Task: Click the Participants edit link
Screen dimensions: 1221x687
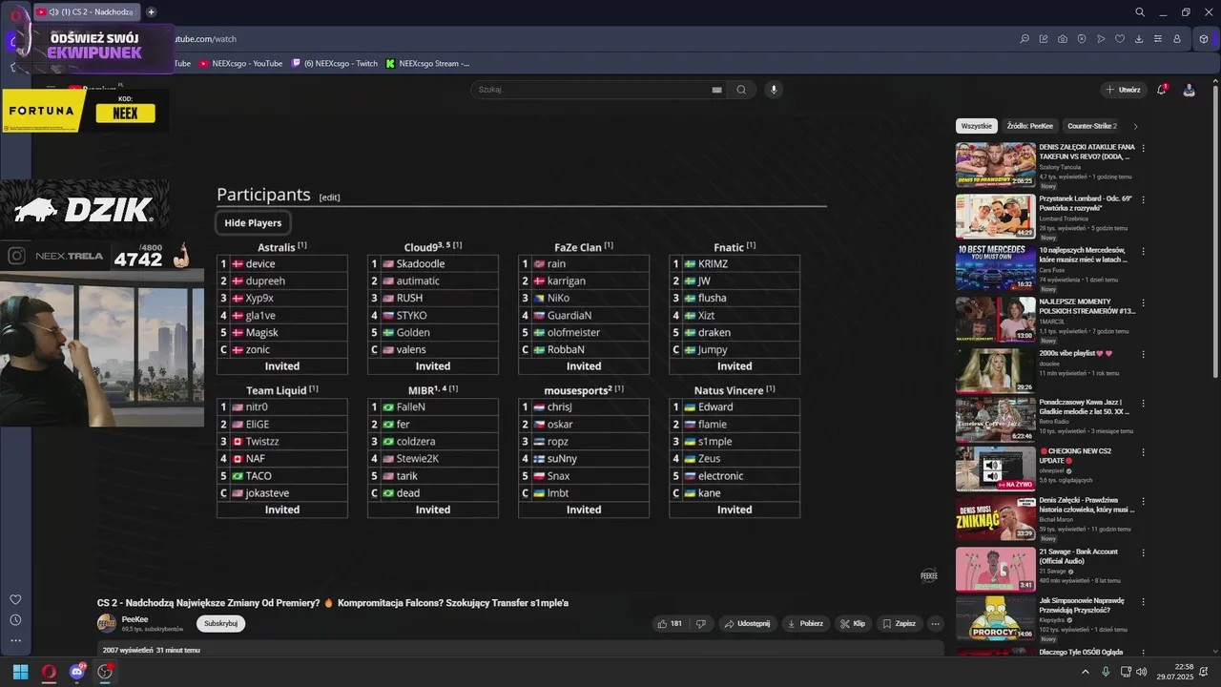Action: point(329,198)
